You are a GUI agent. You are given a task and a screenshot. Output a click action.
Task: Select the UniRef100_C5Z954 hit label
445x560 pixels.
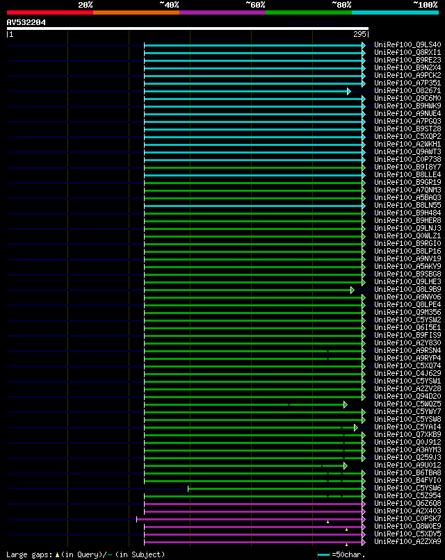(407, 496)
